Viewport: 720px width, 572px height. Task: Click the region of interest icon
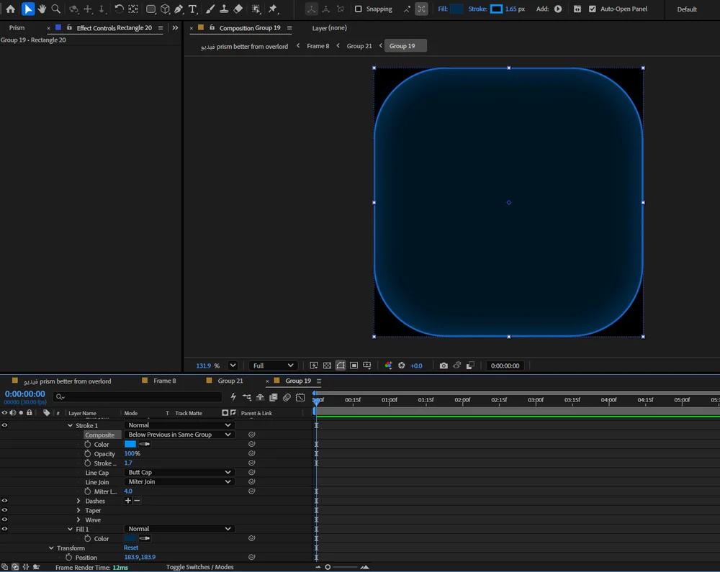pyautogui.click(x=354, y=366)
